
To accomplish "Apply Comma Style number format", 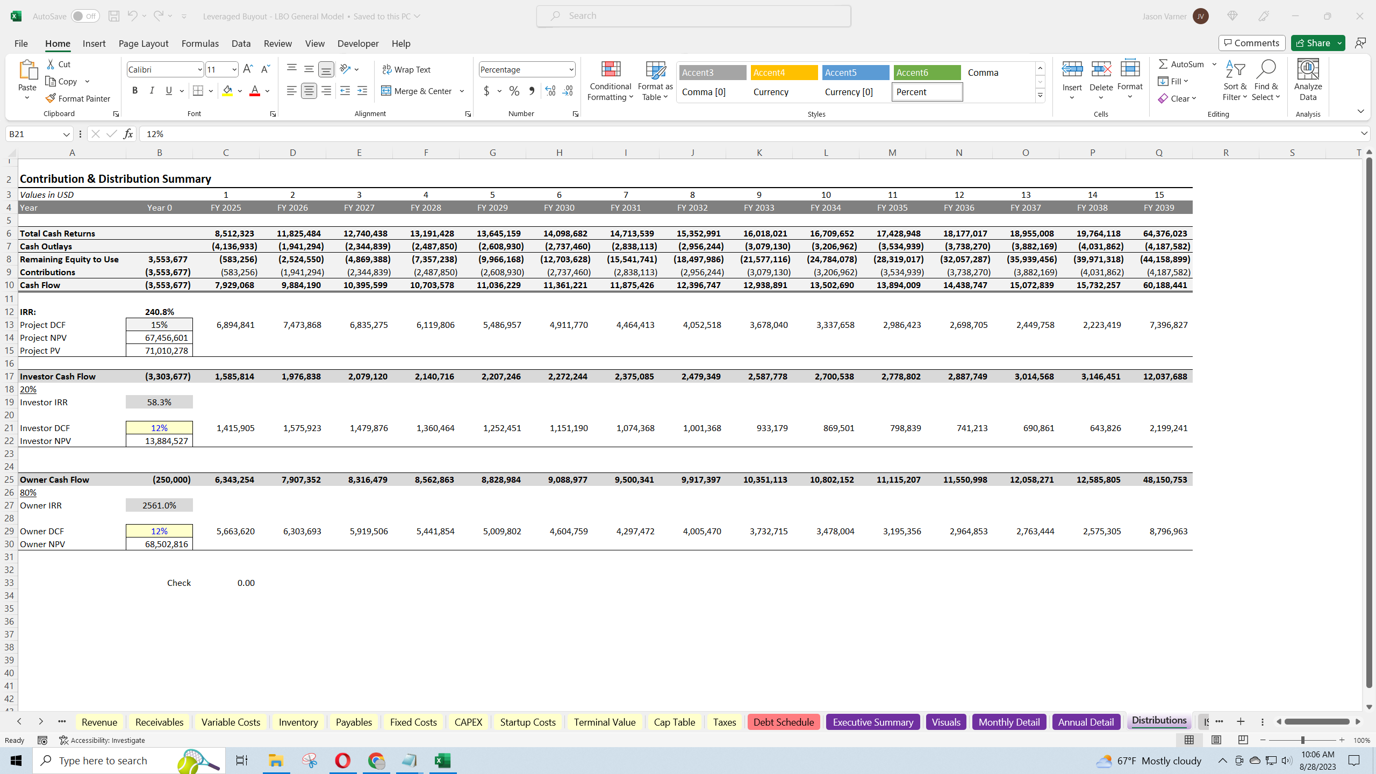I will 532,91.
